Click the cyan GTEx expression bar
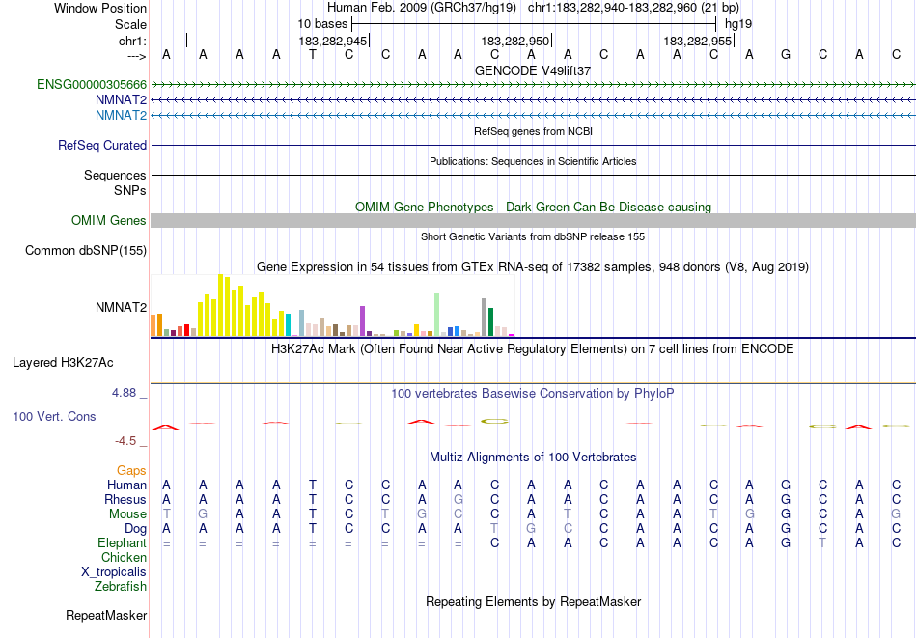Viewport: 917px width, 638px height. (x=289, y=325)
